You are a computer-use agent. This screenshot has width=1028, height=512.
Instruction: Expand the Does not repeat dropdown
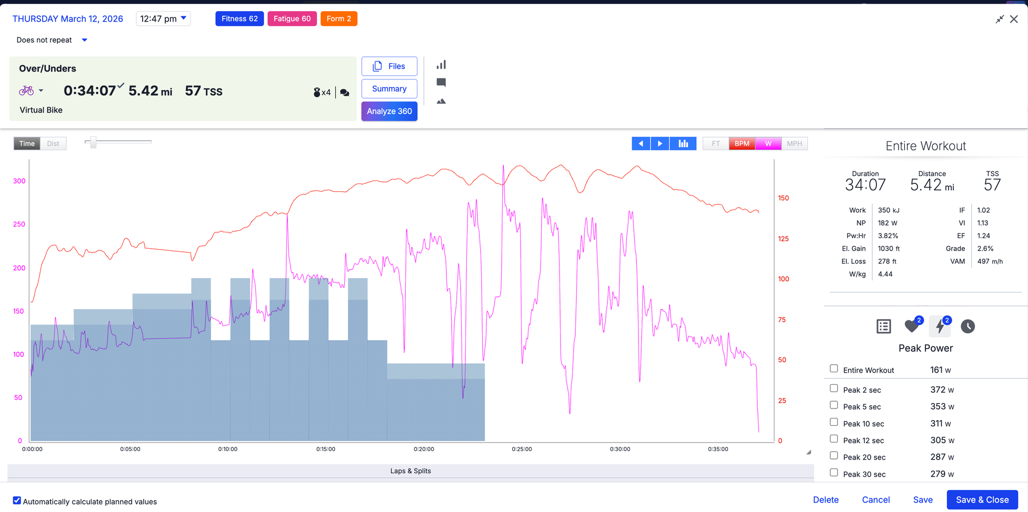[x=52, y=40]
